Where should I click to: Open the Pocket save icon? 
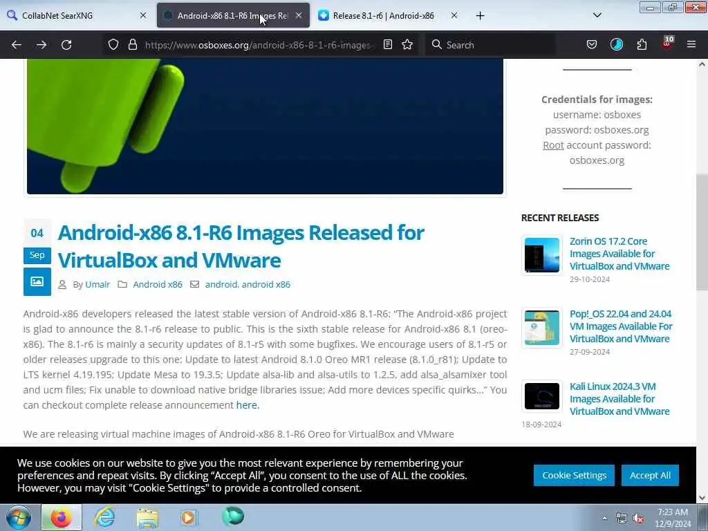point(592,45)
